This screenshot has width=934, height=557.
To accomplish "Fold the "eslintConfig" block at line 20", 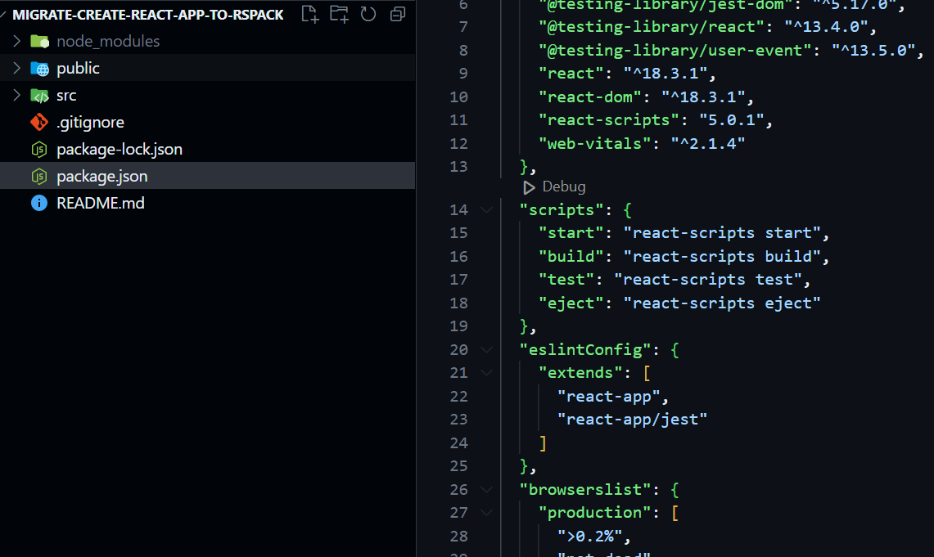I will tap(487, 349).
